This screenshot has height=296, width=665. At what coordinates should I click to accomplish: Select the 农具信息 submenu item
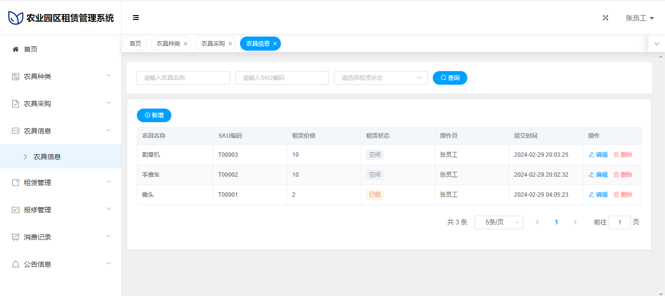pos(47,157)
